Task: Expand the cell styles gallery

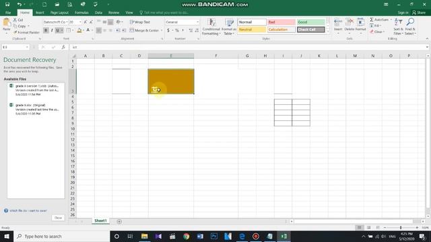Action: coord(328,32)
